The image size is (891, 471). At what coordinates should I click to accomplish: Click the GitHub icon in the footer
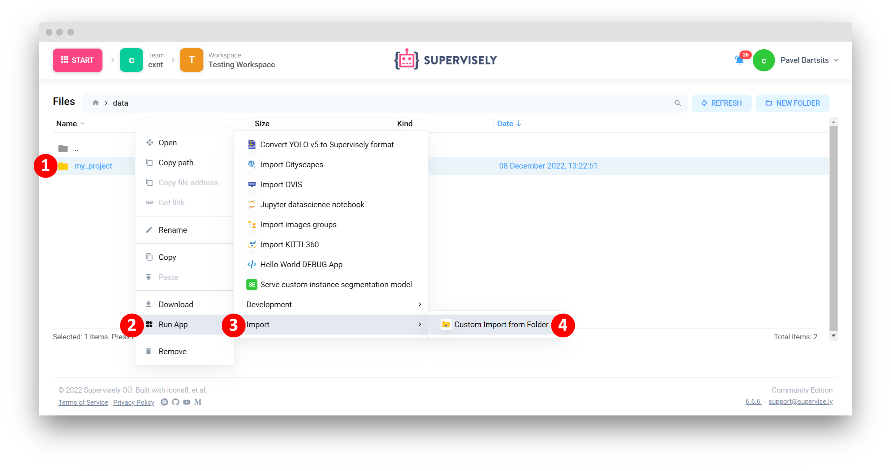point(175,402)
